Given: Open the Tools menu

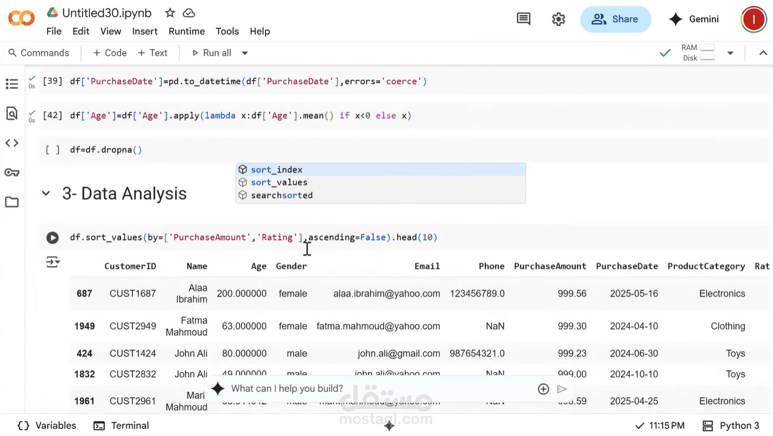Looking at the screenshot, I should click(227, 32).
